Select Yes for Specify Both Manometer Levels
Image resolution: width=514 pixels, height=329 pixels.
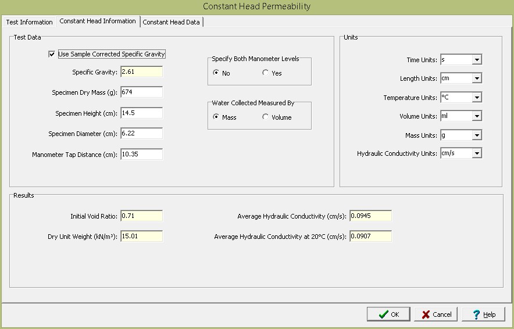[266, 73]
